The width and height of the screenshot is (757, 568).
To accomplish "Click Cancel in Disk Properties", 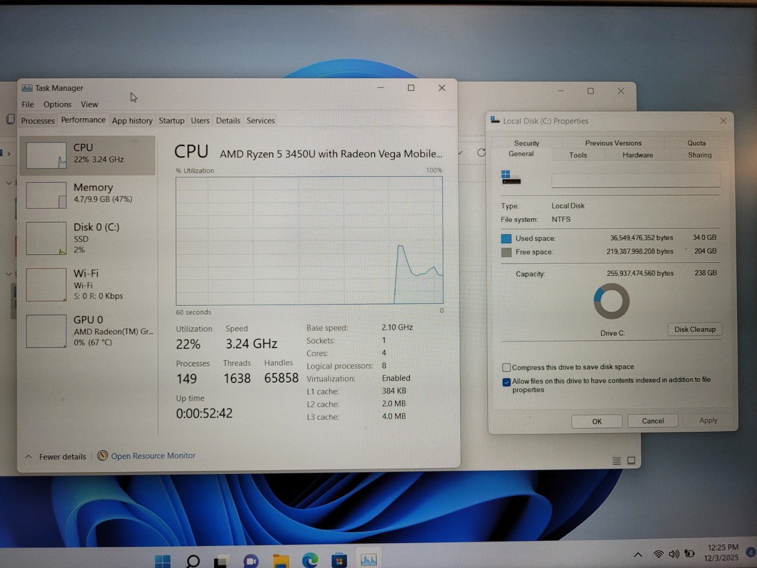I will [653, 421].
